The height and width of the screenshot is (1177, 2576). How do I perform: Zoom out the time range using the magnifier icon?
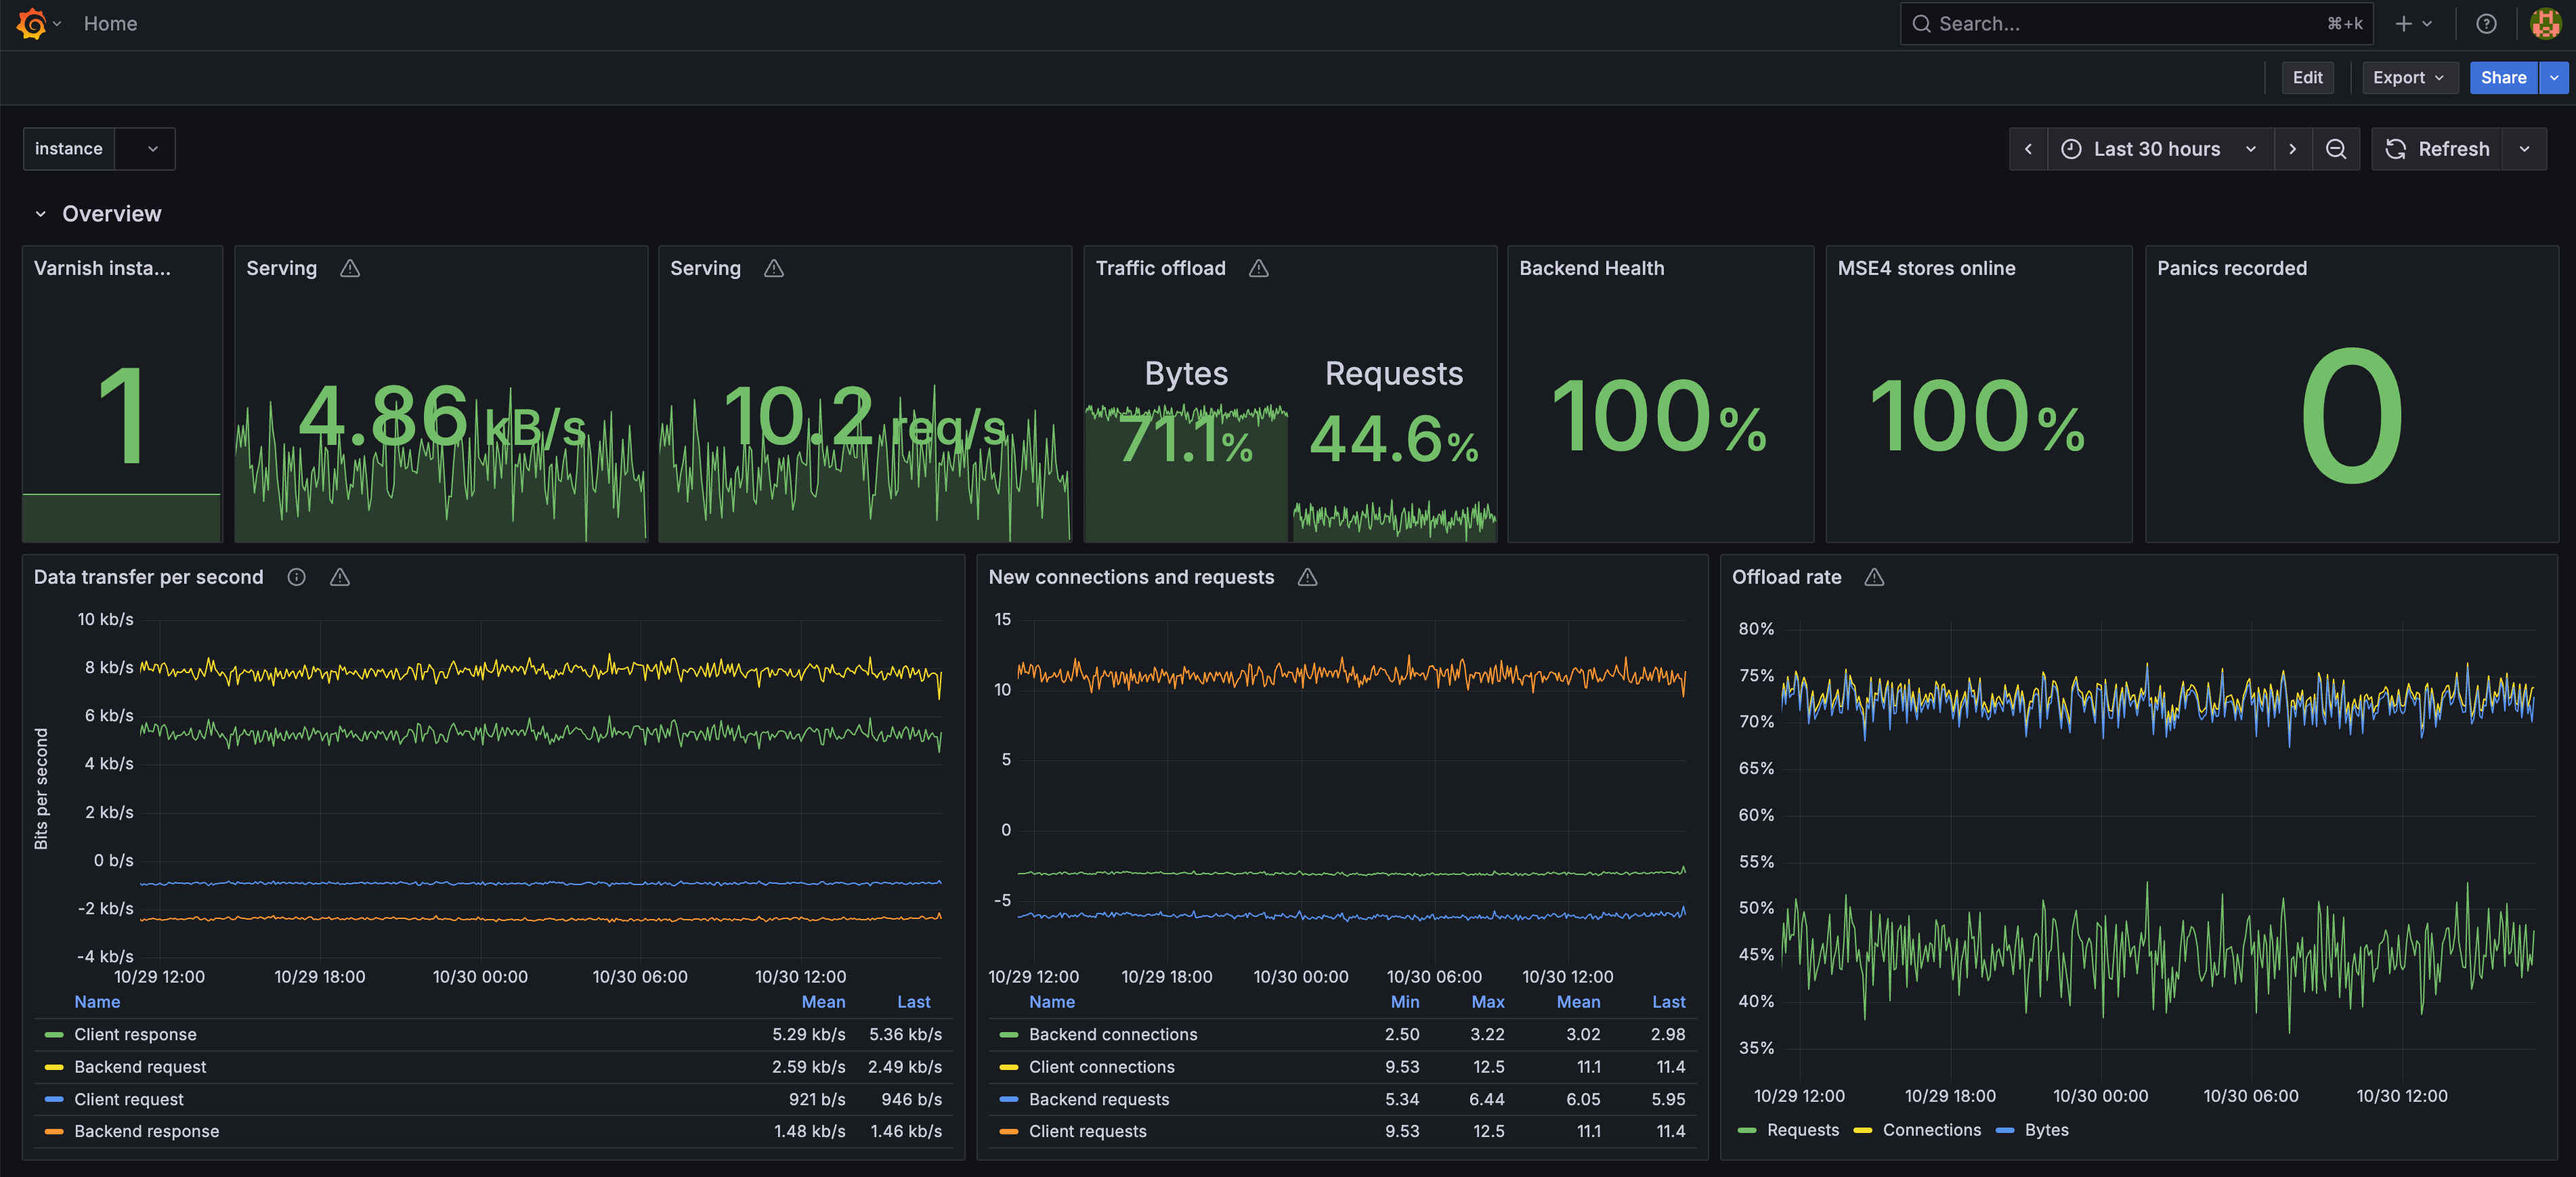click(x=2337, y=148)
